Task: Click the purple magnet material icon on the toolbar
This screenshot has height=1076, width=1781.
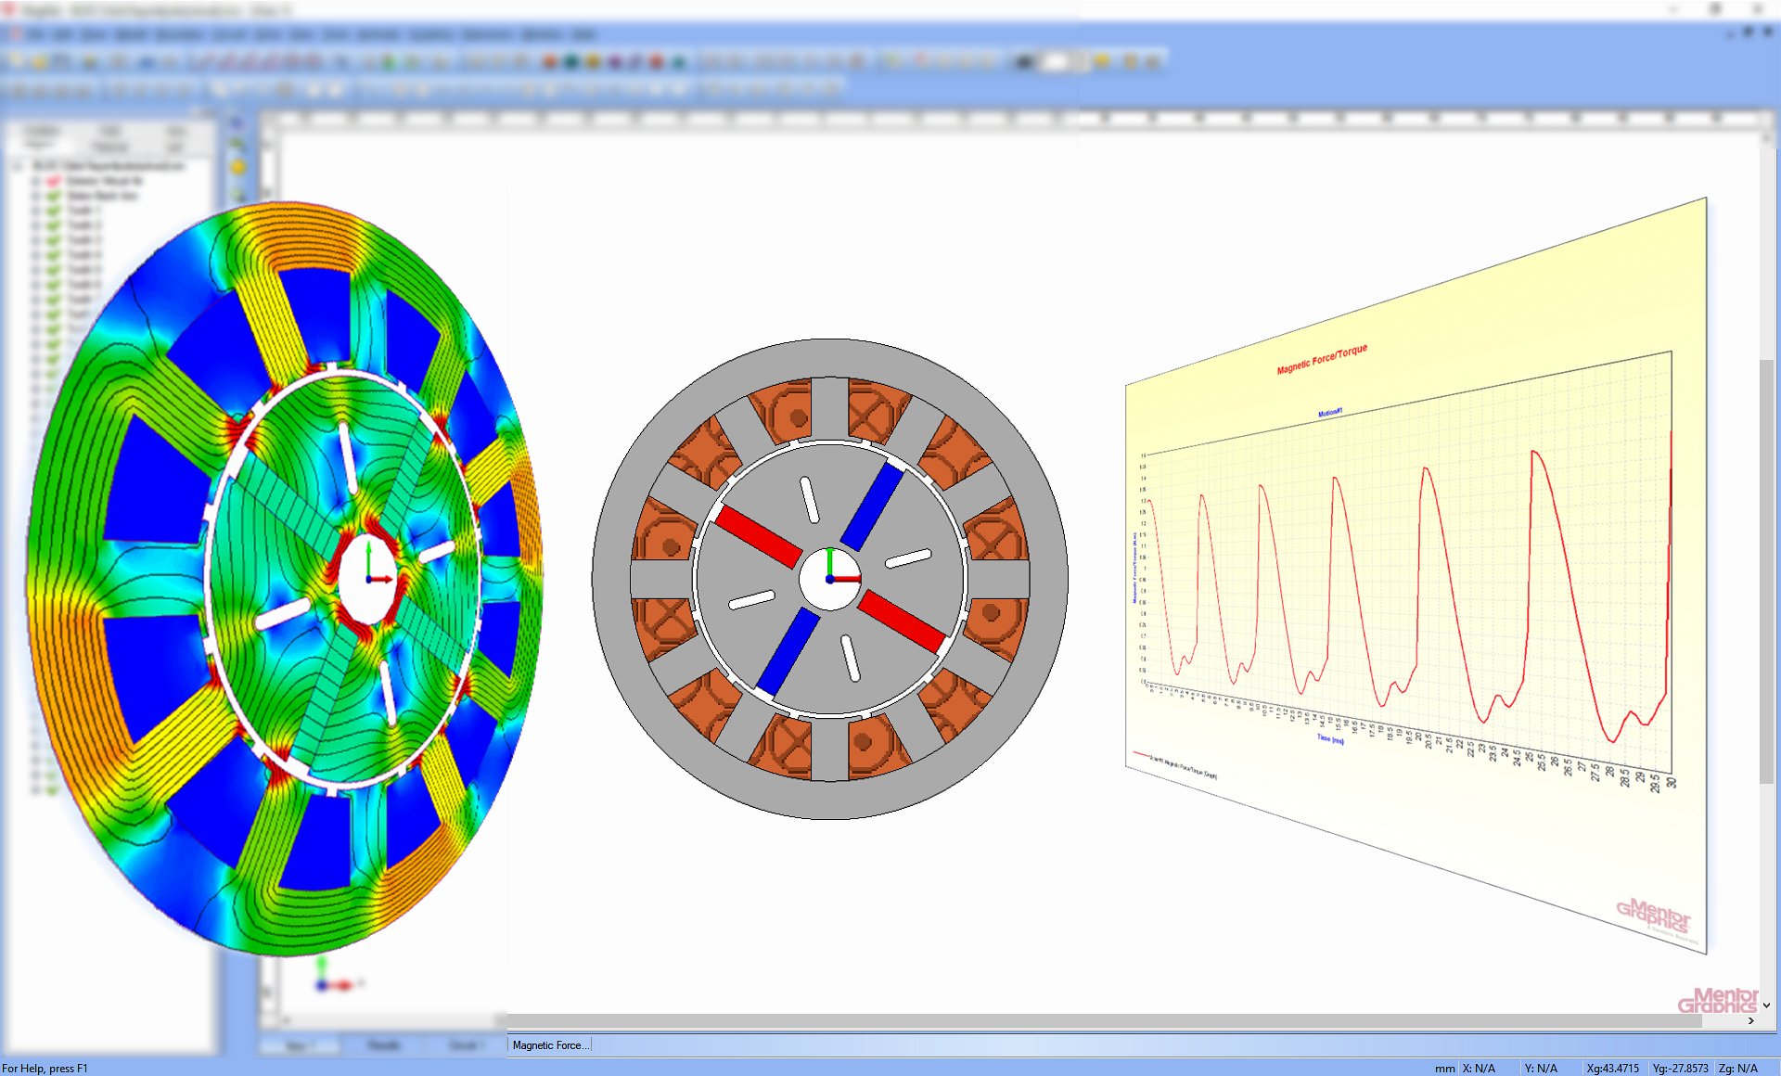Action: [614, 62]
